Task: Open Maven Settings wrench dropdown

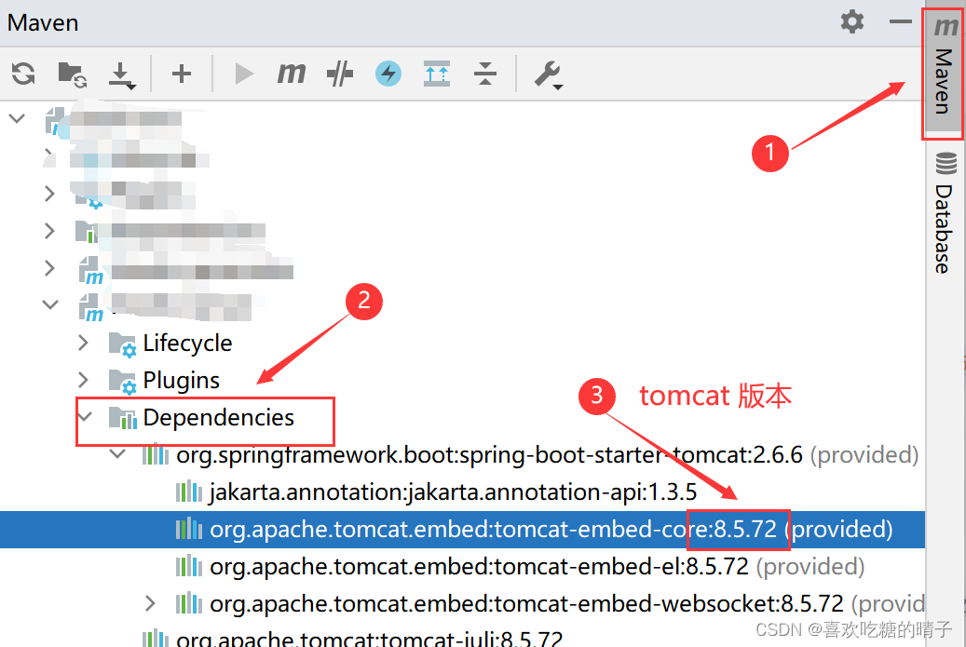Action: (x=548, y=74)
